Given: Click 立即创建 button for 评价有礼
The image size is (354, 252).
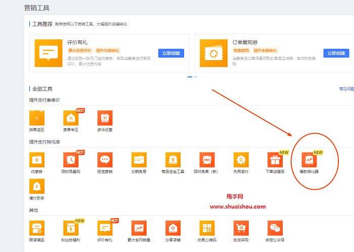Looking at the screenshot, I should click(171, 53).
